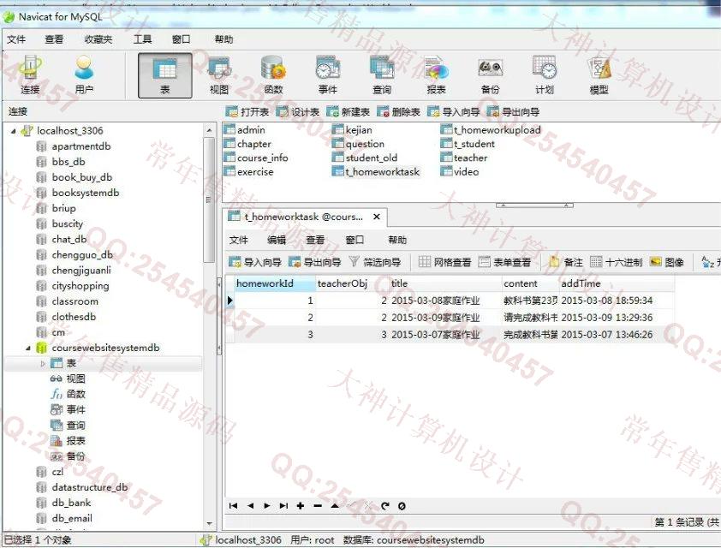Viewport: 721px width, 548px height.
Task: Toggle the 备注 (Memo) viewer
Action: pyautogui.click(x=566, y=262)
